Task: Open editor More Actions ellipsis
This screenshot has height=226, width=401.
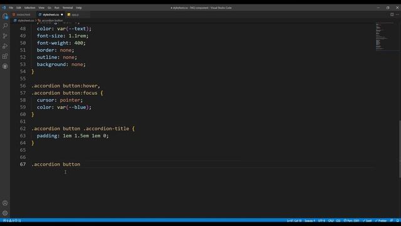Action: tap(397, 14)
